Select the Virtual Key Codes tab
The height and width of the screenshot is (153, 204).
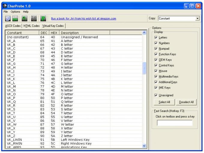(x=53, y=26)
